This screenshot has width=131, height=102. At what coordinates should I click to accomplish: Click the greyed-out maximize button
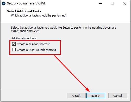[112, 3]
